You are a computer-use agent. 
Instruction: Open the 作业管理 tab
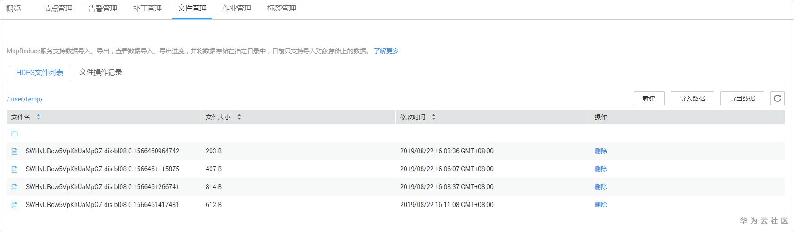[x=237, y=8]
